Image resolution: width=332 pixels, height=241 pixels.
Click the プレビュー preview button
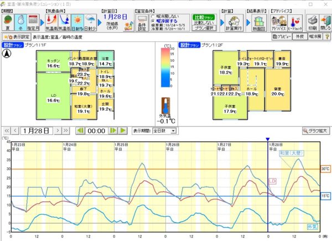pos(282,36)
